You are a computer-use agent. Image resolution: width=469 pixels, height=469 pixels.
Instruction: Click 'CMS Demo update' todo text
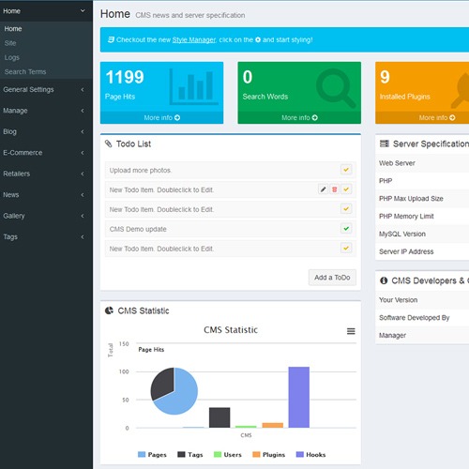[138, 229]
